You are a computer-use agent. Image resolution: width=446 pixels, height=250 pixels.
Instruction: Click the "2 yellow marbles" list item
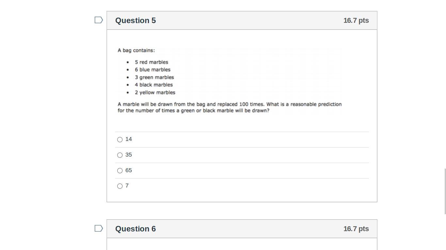click(155, 93)
